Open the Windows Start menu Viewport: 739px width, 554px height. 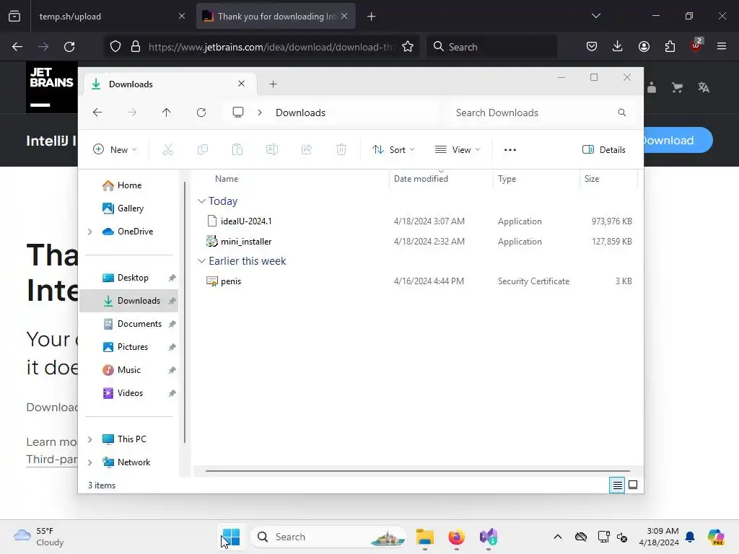click(232, 537)
